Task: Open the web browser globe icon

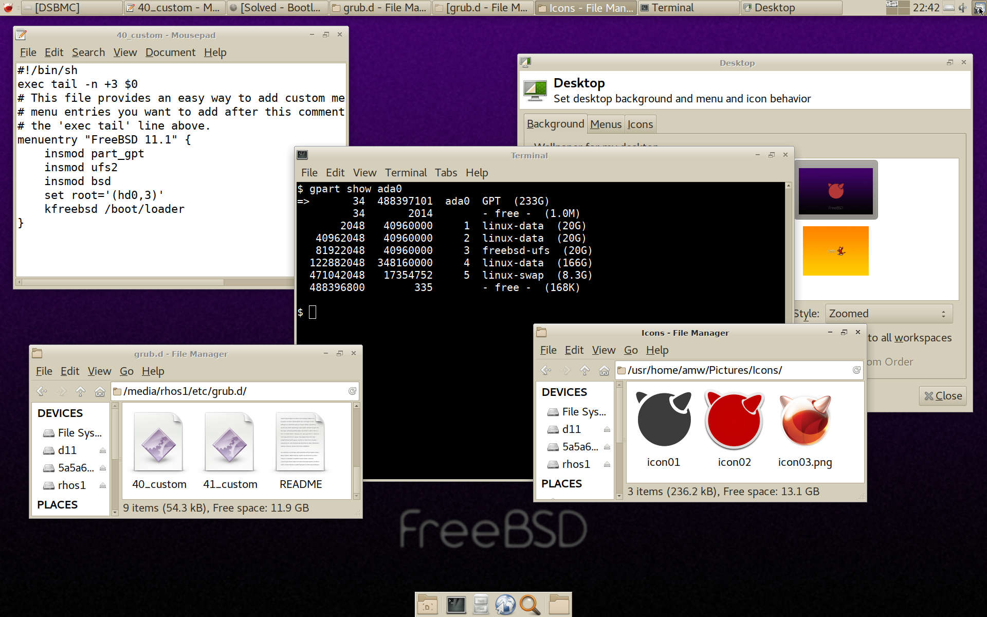Action: coord(505,605)
